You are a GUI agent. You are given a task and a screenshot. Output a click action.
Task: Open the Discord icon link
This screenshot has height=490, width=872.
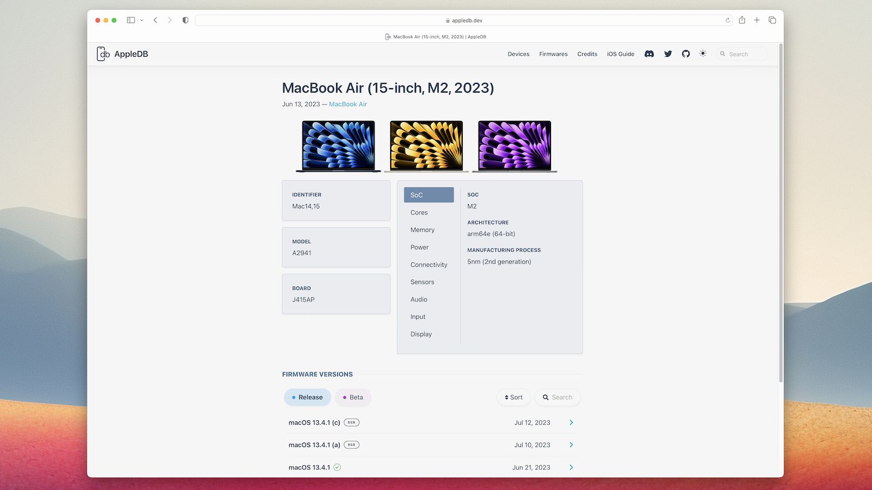pyautogui.click(x=649, y=54)
